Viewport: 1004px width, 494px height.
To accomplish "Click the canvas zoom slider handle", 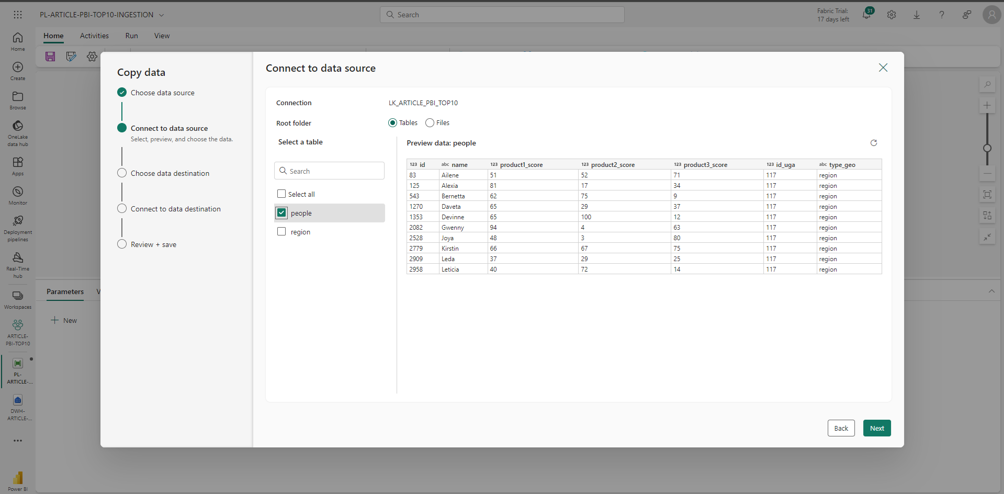I will coord(987,148).
